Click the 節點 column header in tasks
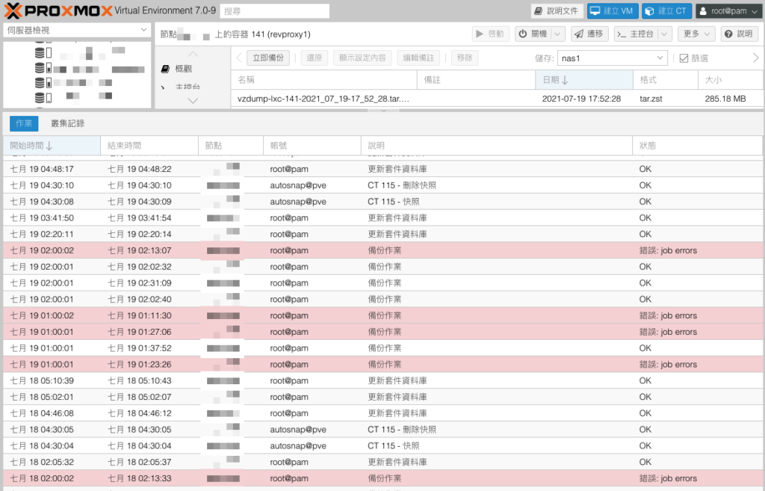This screenshot has width=765, height=491. pyautogui.click(x=231, y=146)
